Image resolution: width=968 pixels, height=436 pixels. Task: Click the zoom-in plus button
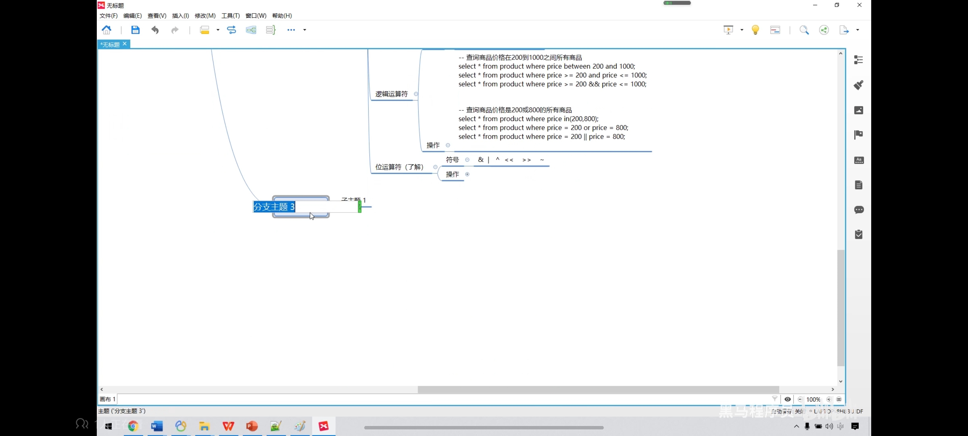click(829, 399)
